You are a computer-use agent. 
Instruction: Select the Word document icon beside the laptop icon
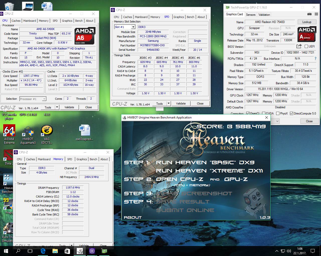click(47, 6)
